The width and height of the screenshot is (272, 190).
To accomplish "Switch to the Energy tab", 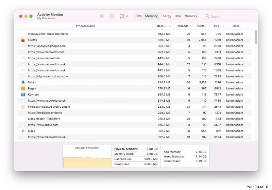I will [x=166, y=16].
